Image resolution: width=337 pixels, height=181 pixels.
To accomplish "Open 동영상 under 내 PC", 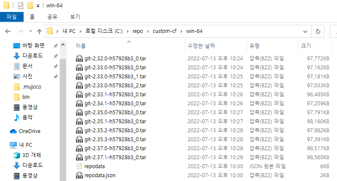I will [30, 175].
